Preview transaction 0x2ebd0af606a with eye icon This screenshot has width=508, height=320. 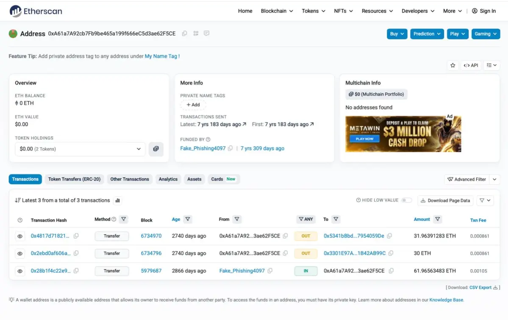tap(20, 253)
